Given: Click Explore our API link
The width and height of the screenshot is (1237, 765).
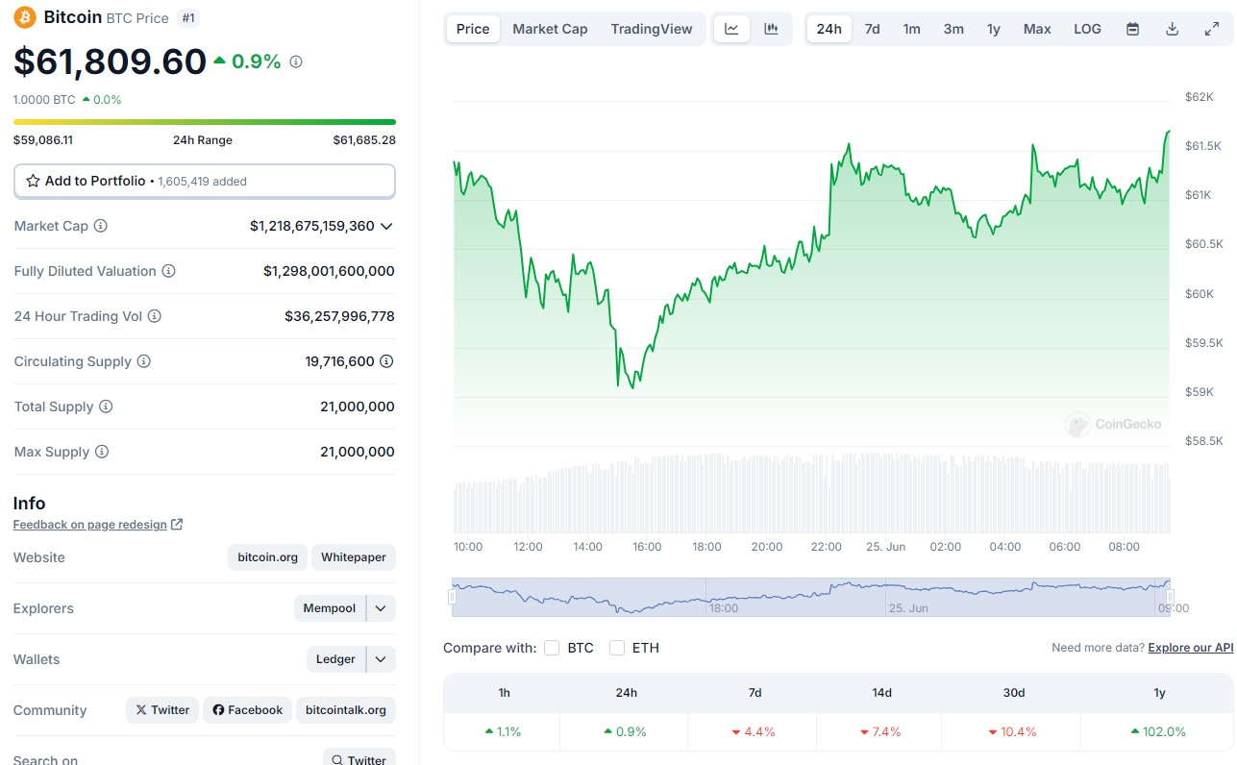Looking at the screenshot, I should pos(1191,648).
